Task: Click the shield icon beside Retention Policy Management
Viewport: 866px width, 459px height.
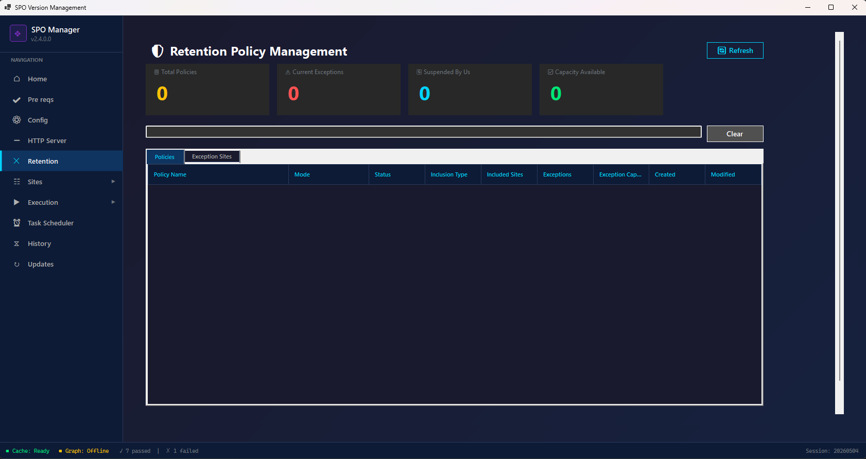Action: coord(158,51)
